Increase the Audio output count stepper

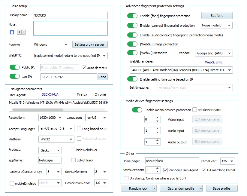157,140
